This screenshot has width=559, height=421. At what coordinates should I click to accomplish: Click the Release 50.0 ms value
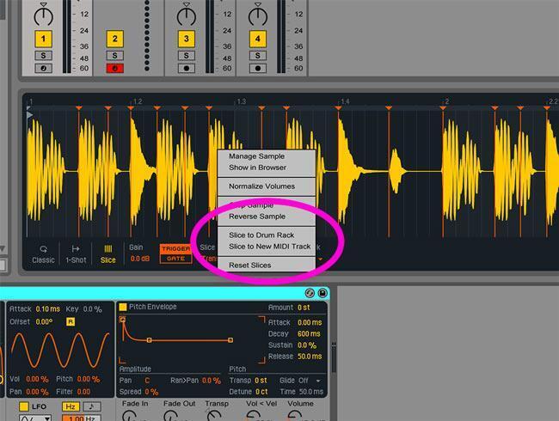pos(310,357)
